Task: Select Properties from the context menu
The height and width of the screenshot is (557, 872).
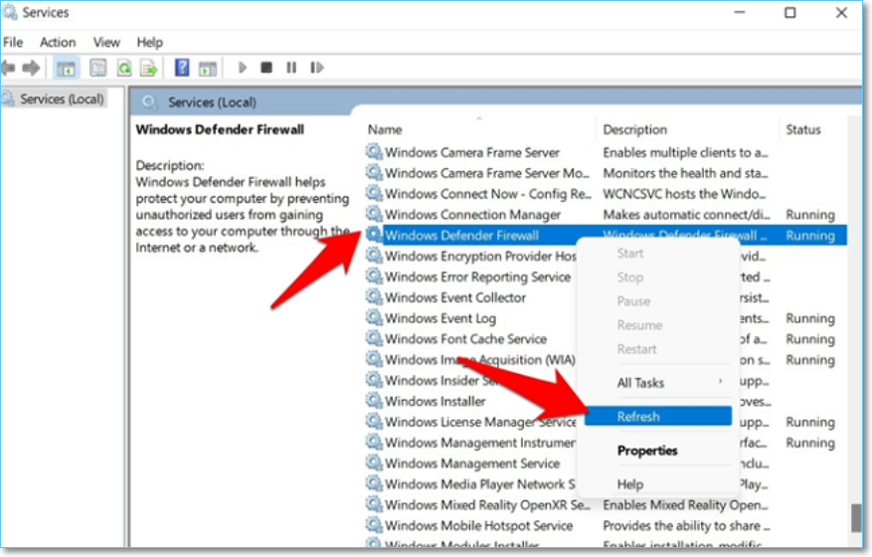Action: 647,451
